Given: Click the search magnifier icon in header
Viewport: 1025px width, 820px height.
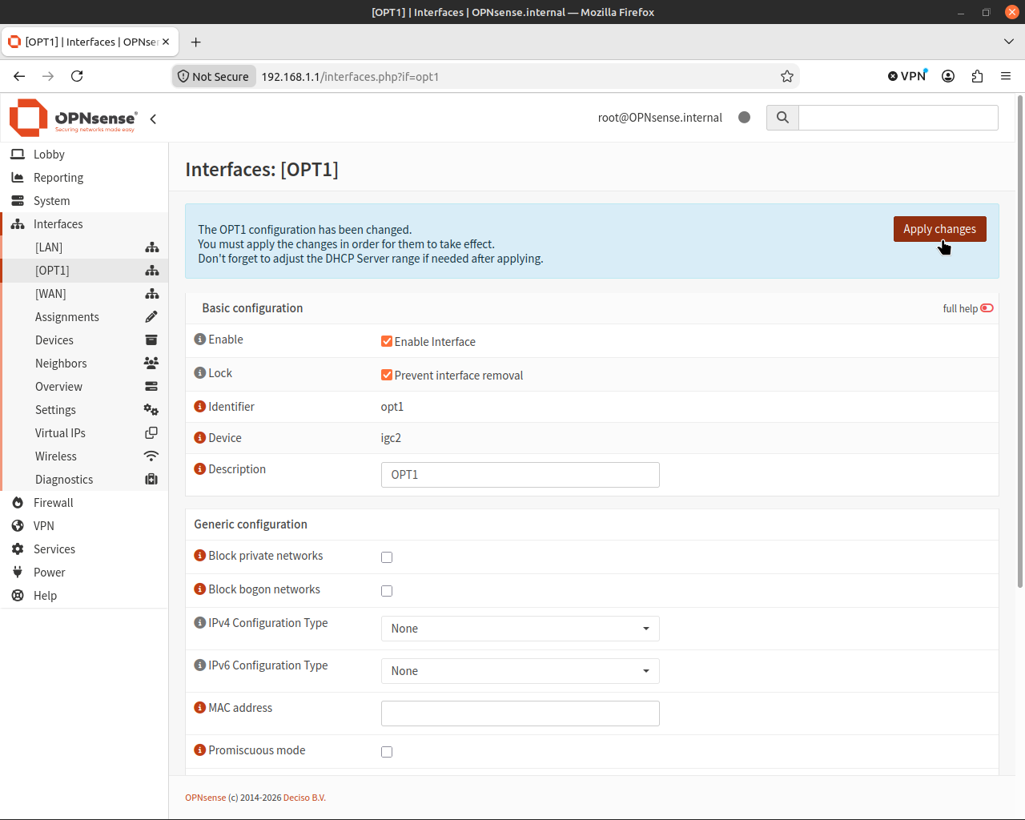Looking at the screenshot, I should point(782,118).
